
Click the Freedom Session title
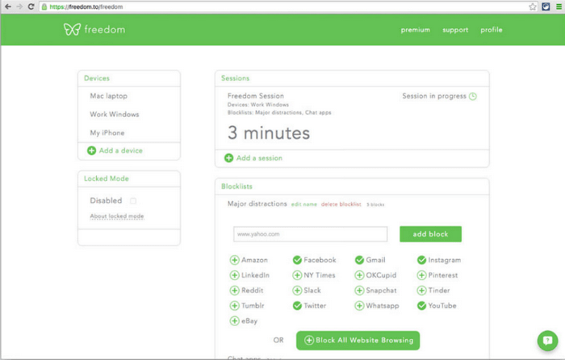256,96
